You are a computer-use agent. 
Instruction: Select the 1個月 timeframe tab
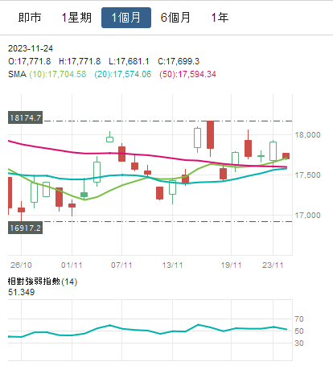click(126, 18)
